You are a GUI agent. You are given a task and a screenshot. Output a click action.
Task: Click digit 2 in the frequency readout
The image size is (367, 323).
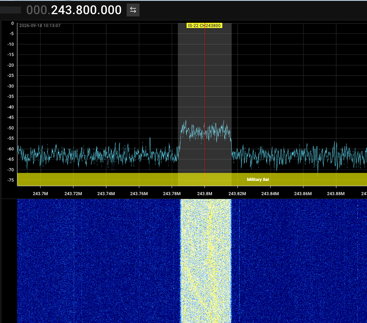coord(55,10)
